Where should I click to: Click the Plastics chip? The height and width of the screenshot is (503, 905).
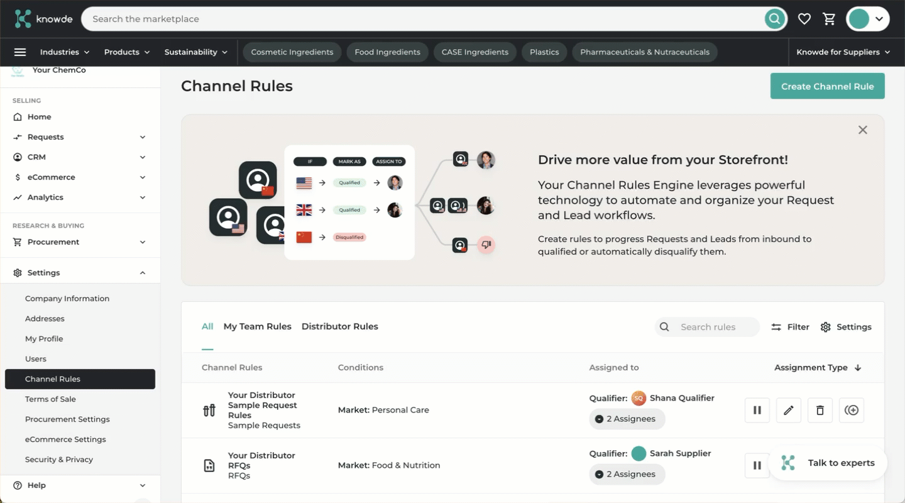pyautogui.click(x=544, y=52)
